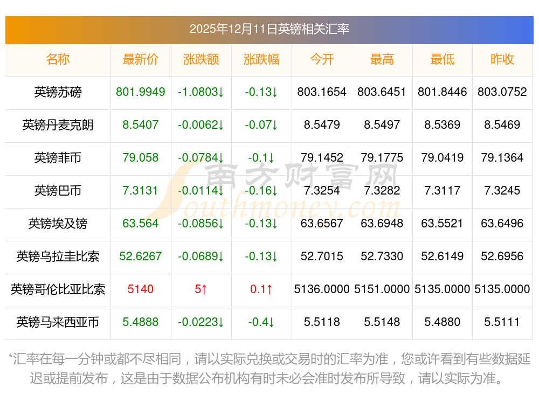The height and width of the screenshot is (395, 539).
Task: Select low value 79.0419
Action: click(443, 158)
